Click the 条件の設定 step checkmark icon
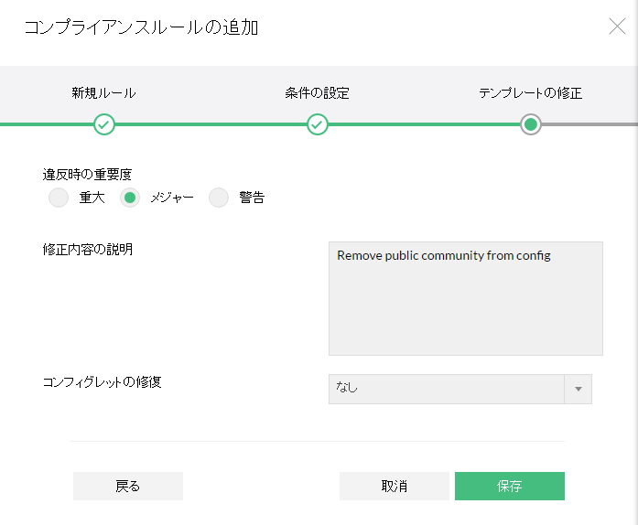638x525 pixels. pyautogui.click(x=318, y=124)
